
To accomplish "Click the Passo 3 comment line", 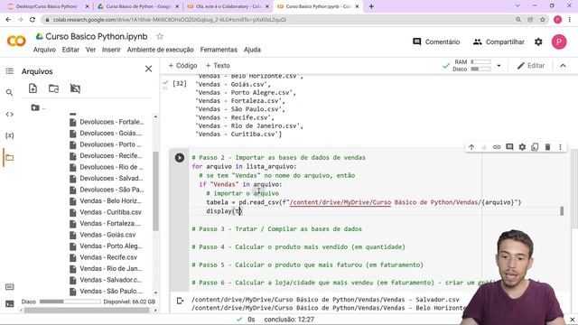I will coord(277,228).
